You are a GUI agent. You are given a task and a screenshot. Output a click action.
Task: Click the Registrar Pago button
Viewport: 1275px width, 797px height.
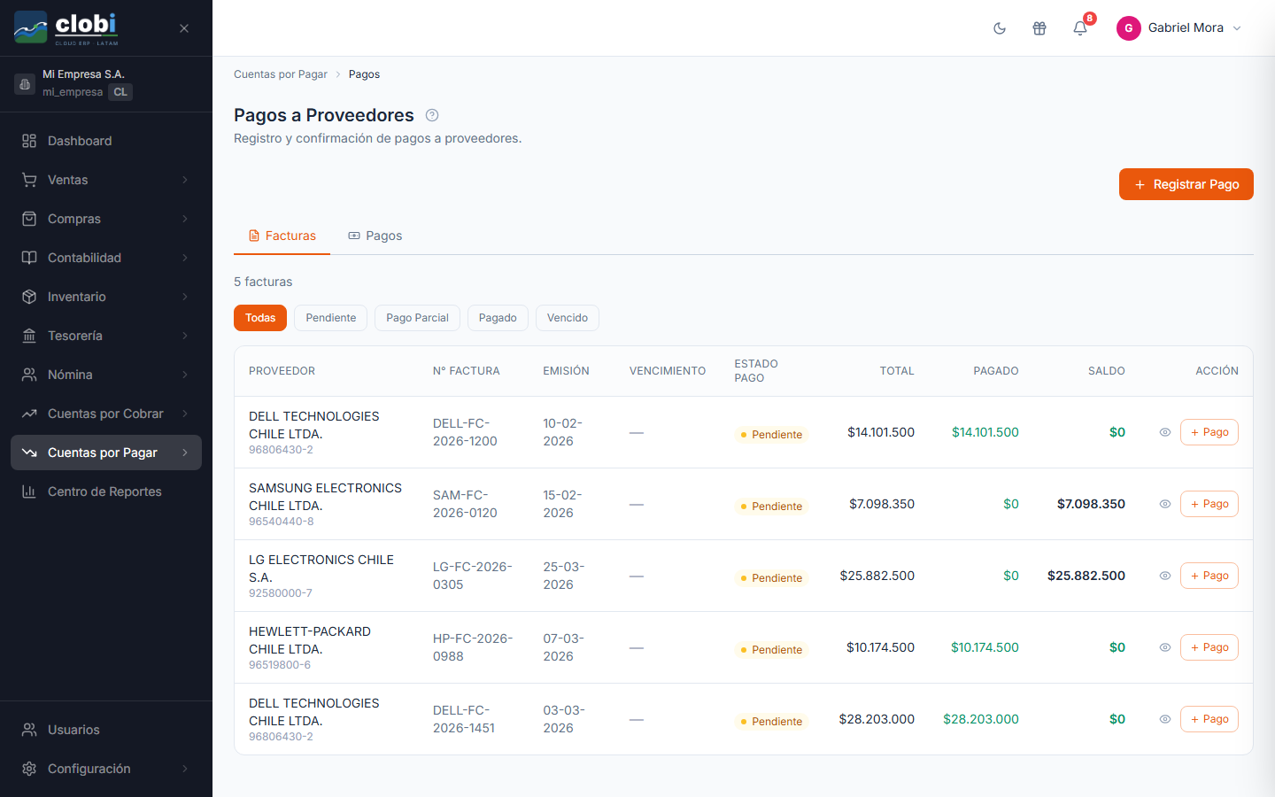(1186, 184)
